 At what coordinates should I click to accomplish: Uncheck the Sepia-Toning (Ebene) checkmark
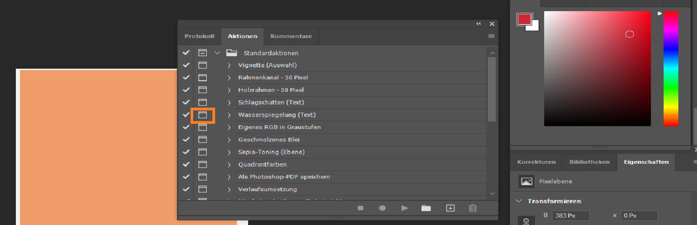[186, 152]
